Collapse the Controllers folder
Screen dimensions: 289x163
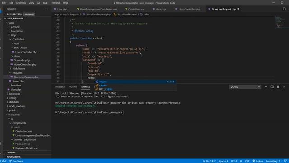point(27,39)
